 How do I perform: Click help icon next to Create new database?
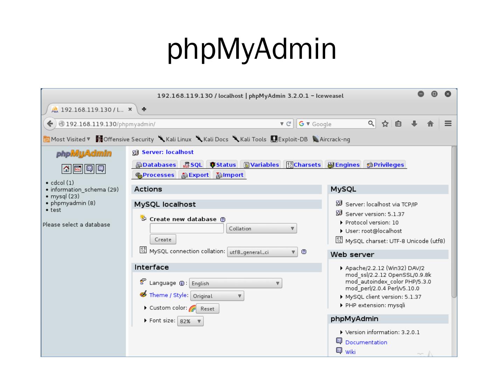click(223, 219)
